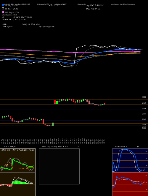
Task: Click the 'Intra Day Trading Price & MR' title
Action: click(54, 147)
